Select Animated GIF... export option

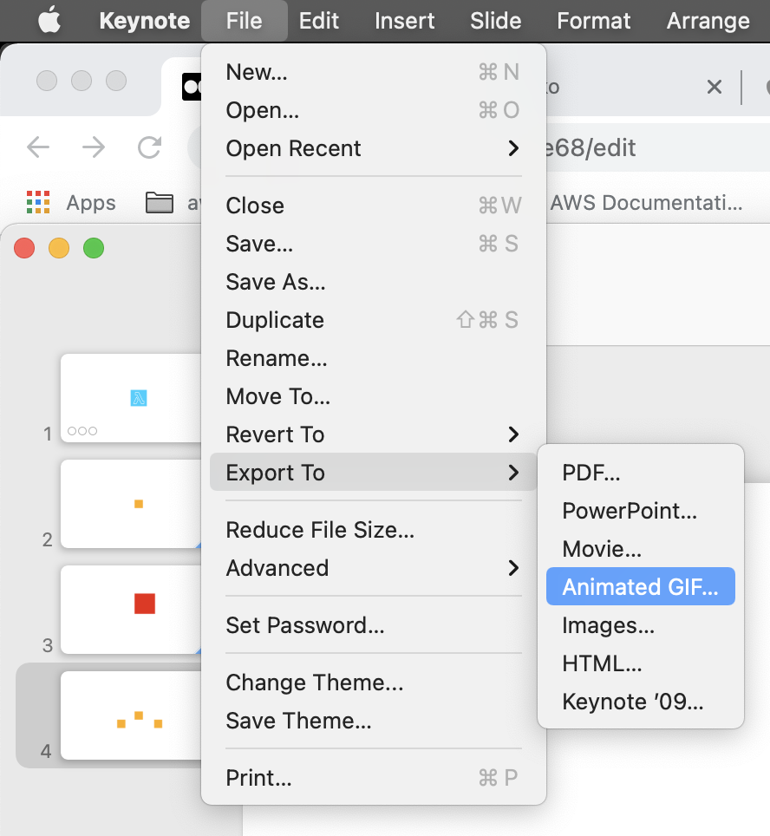tap(641, 586)
